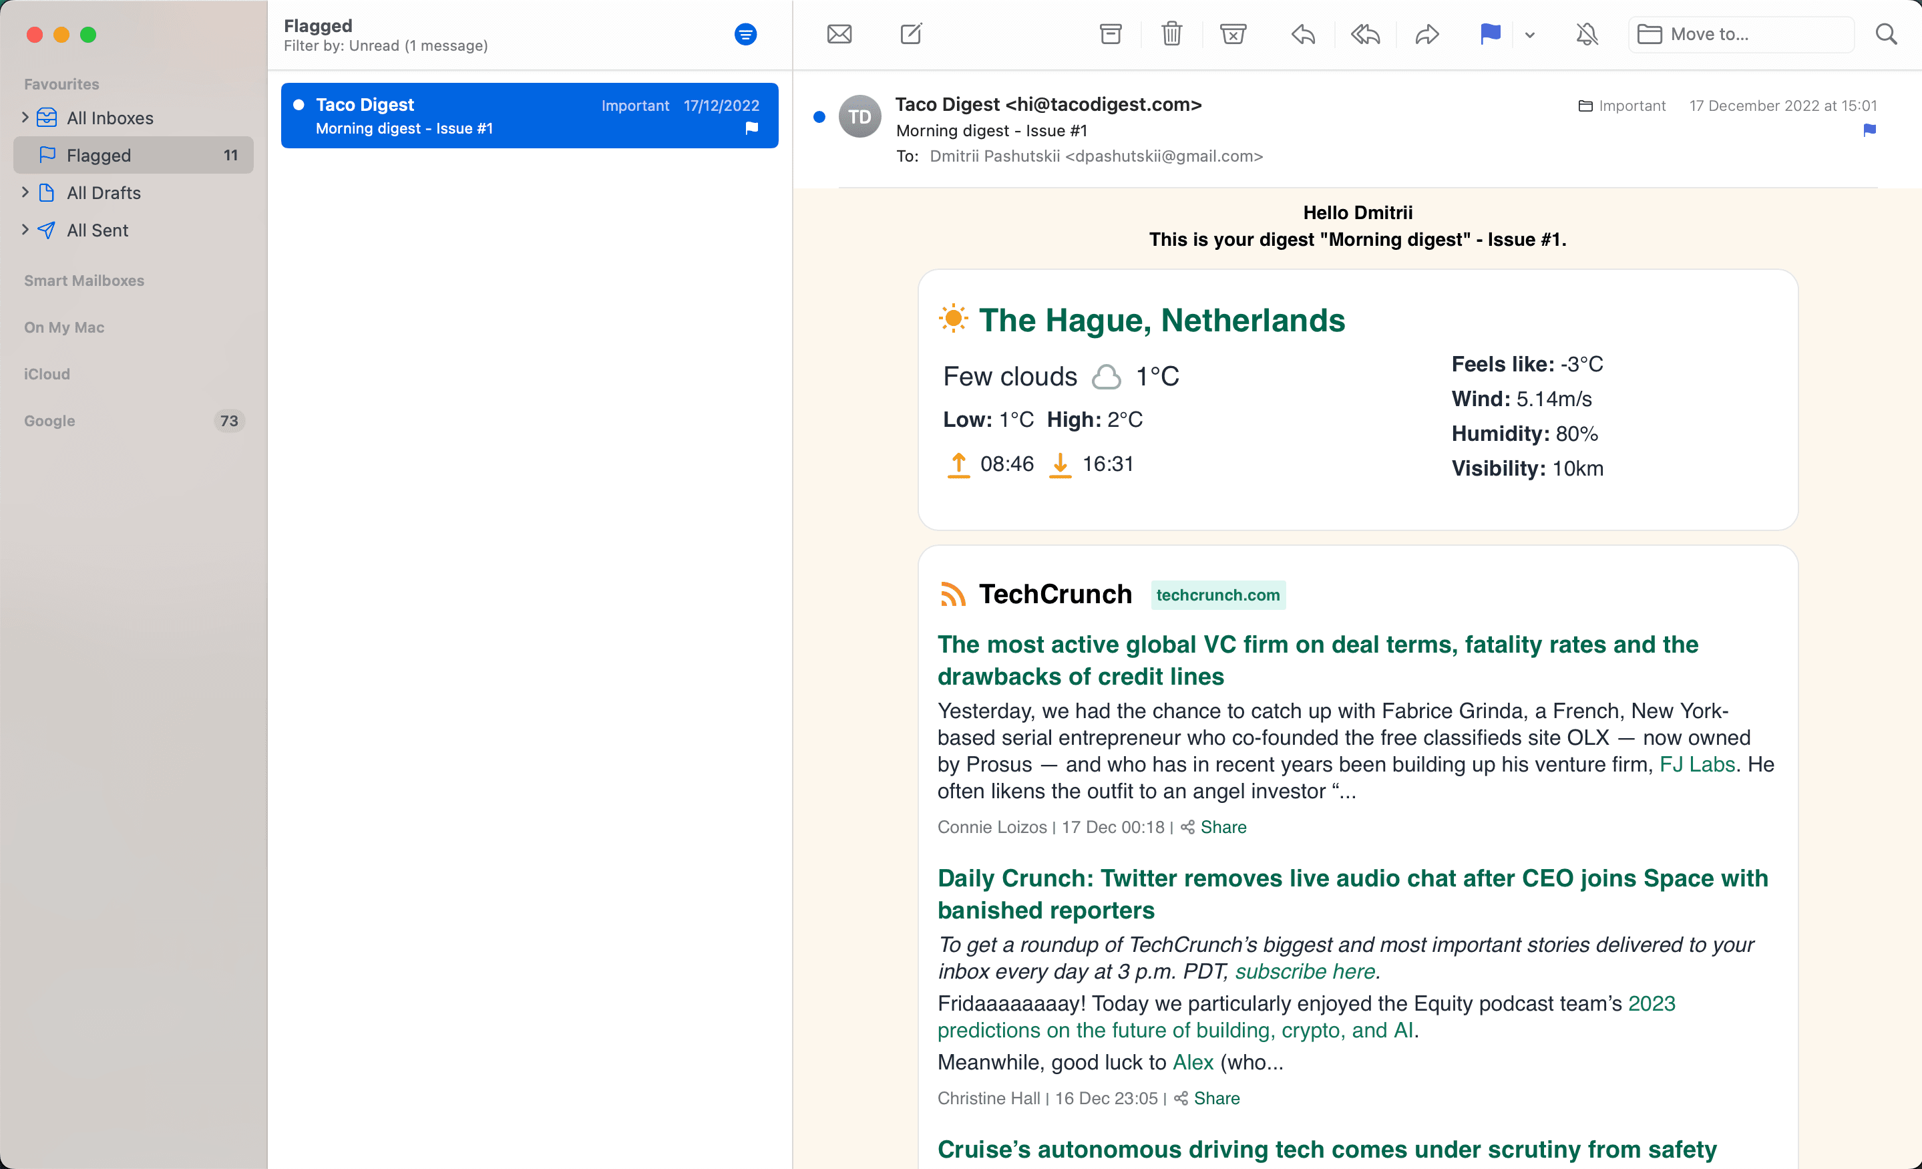The height and width of the screenshot is (1169, 1922).
Task: Click the move to junk icon
Action: click(x=1234, y=34)
